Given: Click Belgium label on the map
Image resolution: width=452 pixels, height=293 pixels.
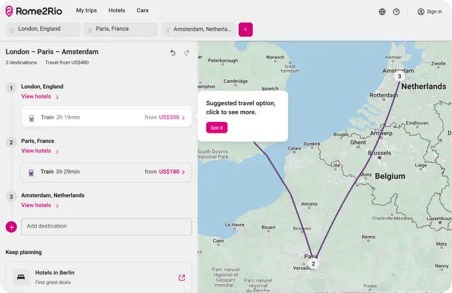Looking at the screenshot, I should click(x=390, y=176).
